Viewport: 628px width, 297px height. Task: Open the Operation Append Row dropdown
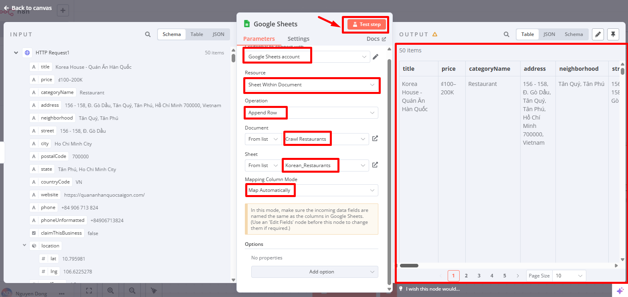311,113
